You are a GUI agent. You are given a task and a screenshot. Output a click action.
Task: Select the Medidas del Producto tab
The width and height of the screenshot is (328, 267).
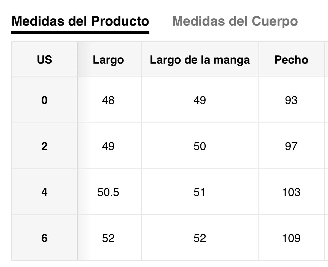click(80, 21)
